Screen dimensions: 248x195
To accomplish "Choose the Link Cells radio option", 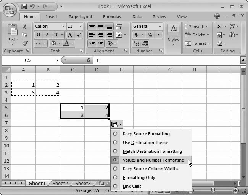I will [115, 186].
